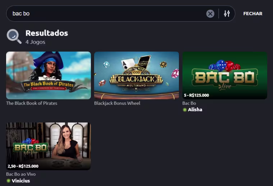Launch the Blackjack Multihand game thumbnail
The height and width of the screenshot is (186, 273).
click(136, 75)
